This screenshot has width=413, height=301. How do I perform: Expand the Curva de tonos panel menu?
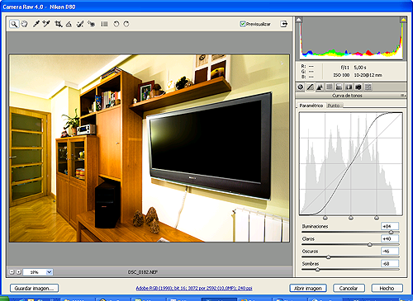[403, 96]
